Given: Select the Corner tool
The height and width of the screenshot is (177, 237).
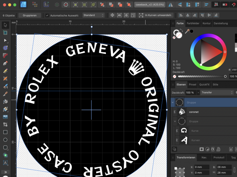Looking at the screenshot, I should (5, 56).
